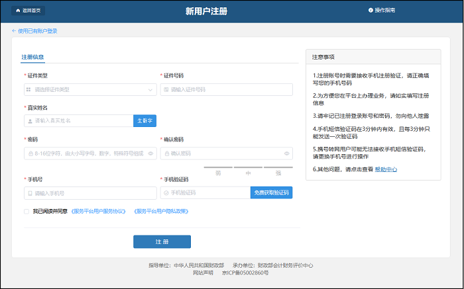
Task: Click the 生僻字 button
Action: pyautogui.click(x=145, y=120)
